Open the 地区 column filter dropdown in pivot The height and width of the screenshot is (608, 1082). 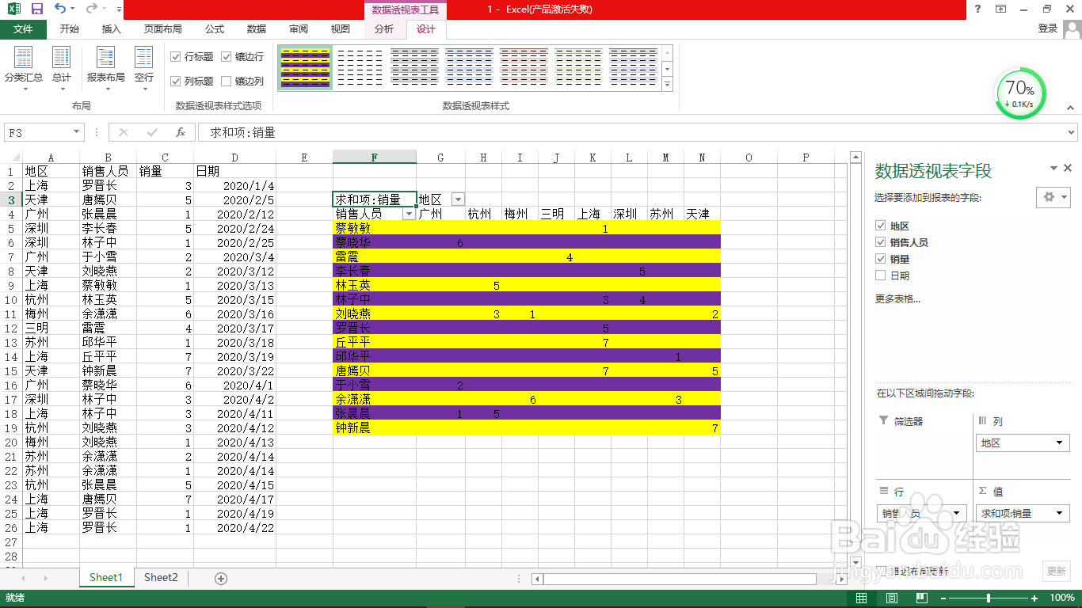pos(458,199)
